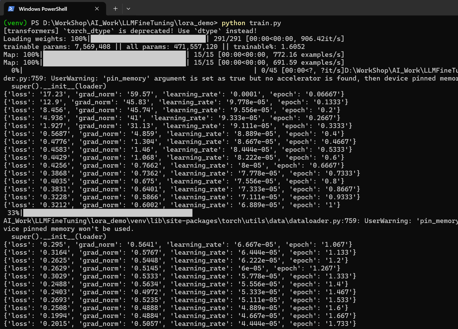Click the '(venv)' prompt prefix
Viewport: 458px width, 329px height.
click(x=15, y=23)
